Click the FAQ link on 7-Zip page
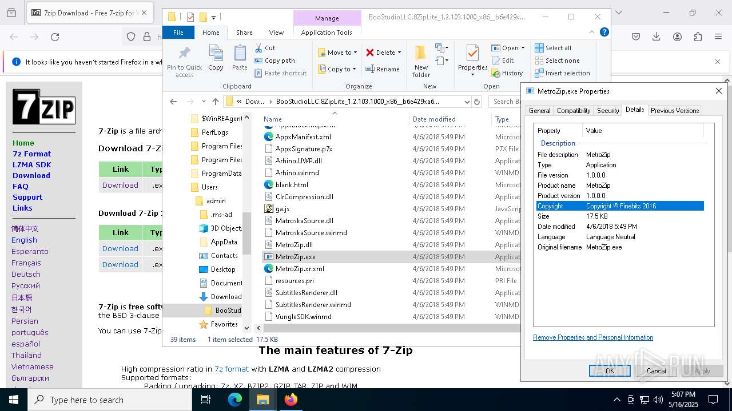Image resolution: width=732 pixels, height=411 pixels. [x=21, y=186]
